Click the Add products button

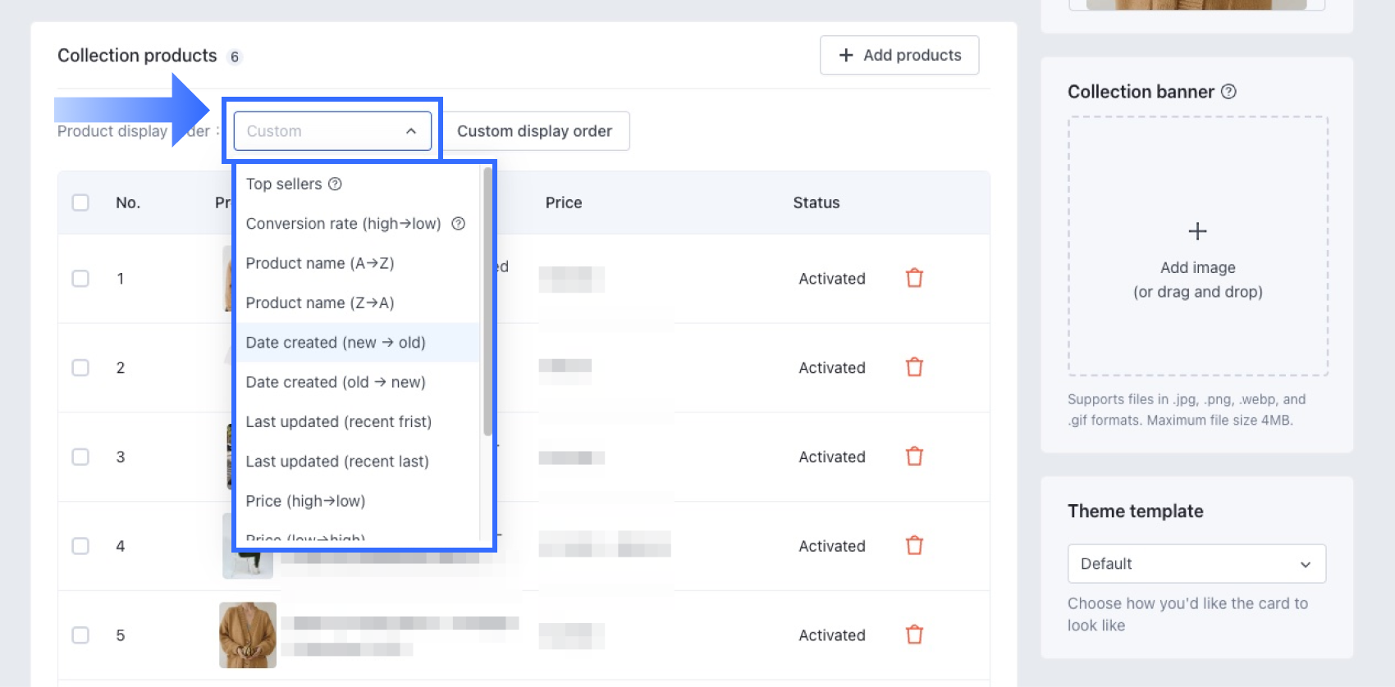point(899,55)
